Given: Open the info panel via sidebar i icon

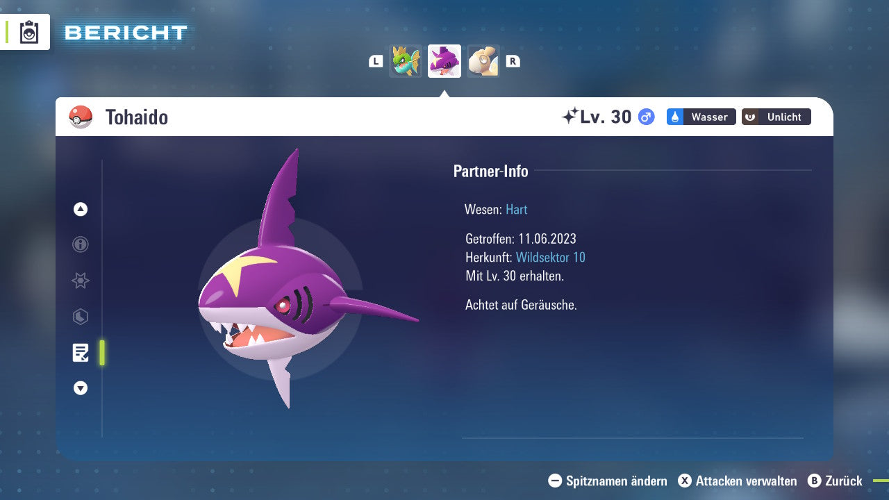Looking at the screenshot, I should coord(80,244).
